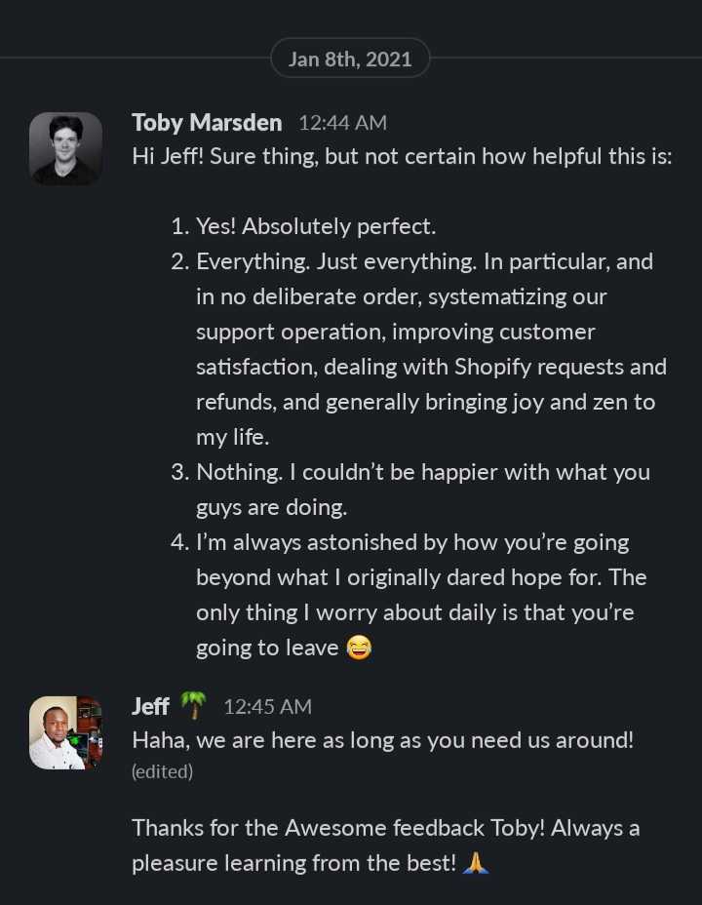Screen dimensions: 702x905
Task: Click the 'pleasure learning from the best' line
Action: 294,863
